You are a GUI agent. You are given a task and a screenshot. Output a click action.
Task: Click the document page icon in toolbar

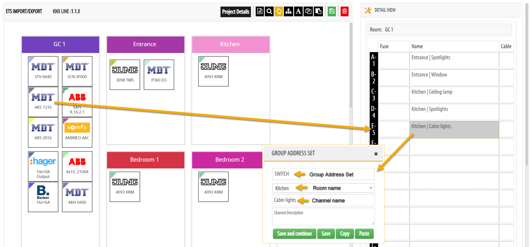(259, 11)
